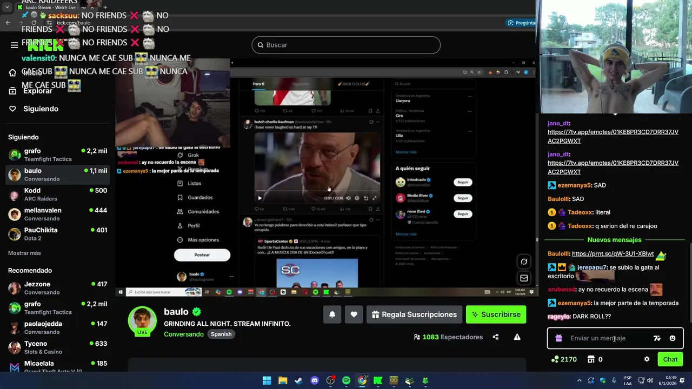This screenshot has height=389, width=692.
Task: Click the popout chat icon on video
Action: tap(524, 278)
